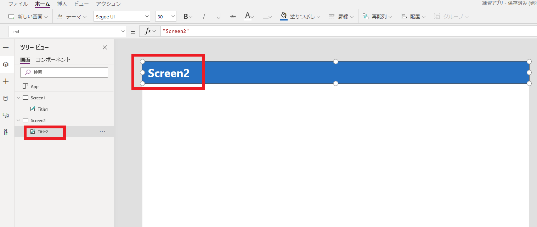Open the data sources cylinder icon
Image resolution: width=537 pixels, height=227 pixels.
(x=6, y=98)
